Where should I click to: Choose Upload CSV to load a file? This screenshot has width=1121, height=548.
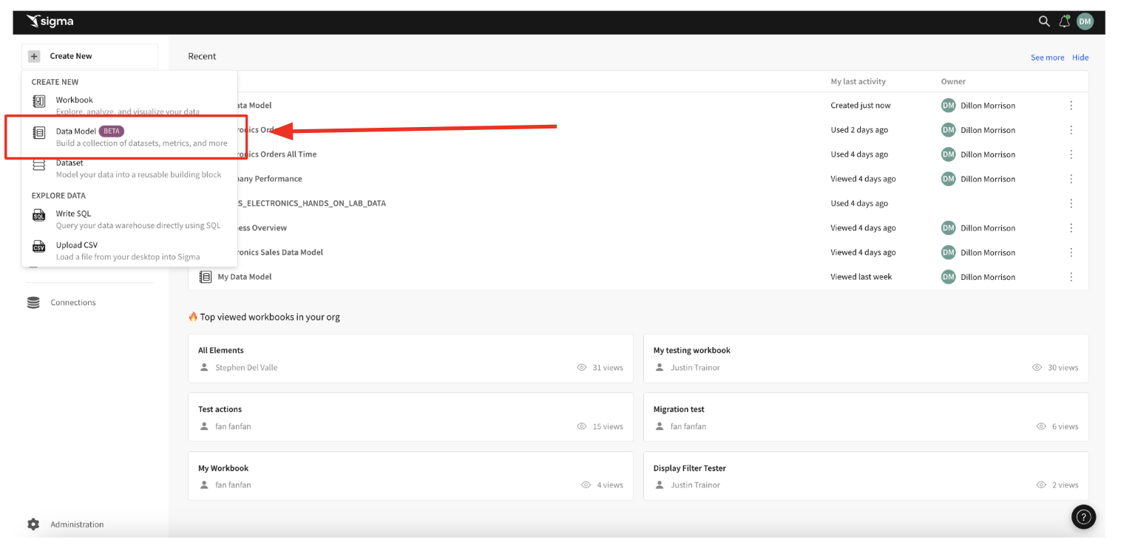75,245
